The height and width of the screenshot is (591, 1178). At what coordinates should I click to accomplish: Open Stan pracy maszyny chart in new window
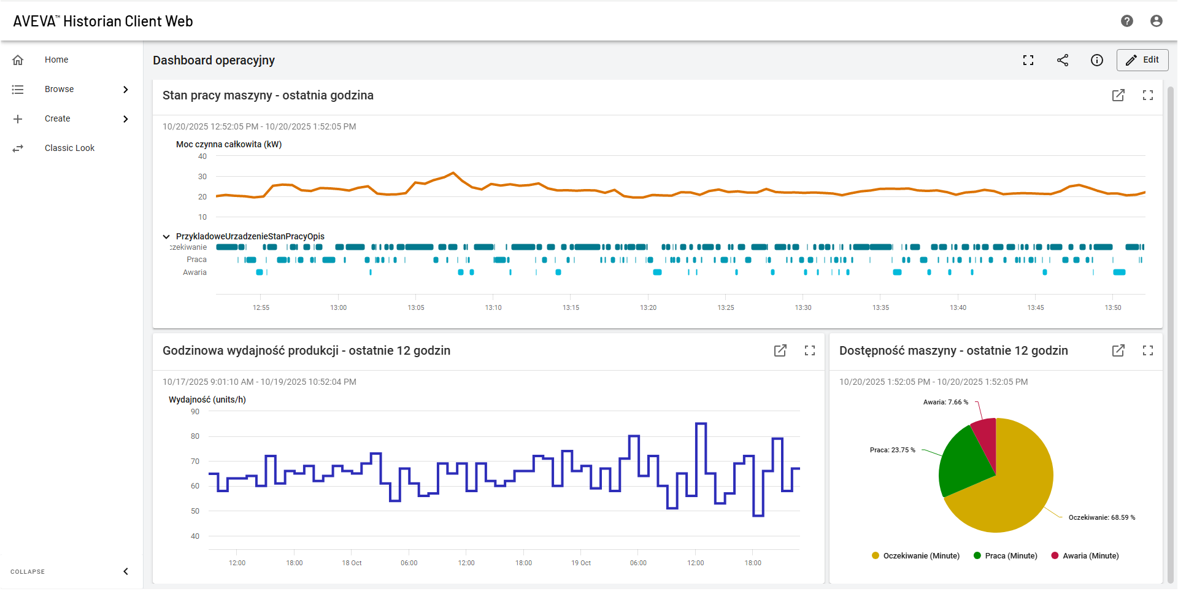pos(1118,95)
